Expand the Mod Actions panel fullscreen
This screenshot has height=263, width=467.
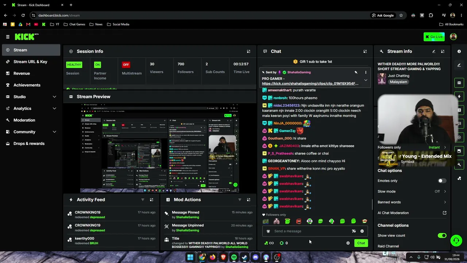[248, 200]
